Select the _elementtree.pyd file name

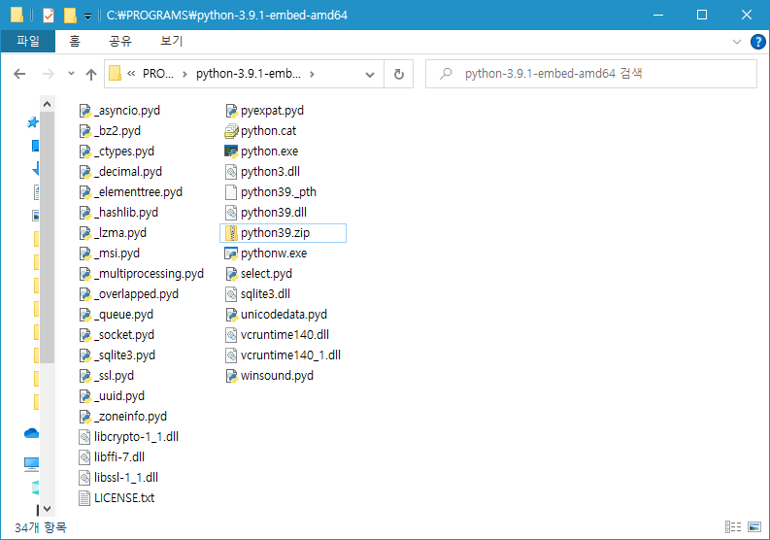139,192
